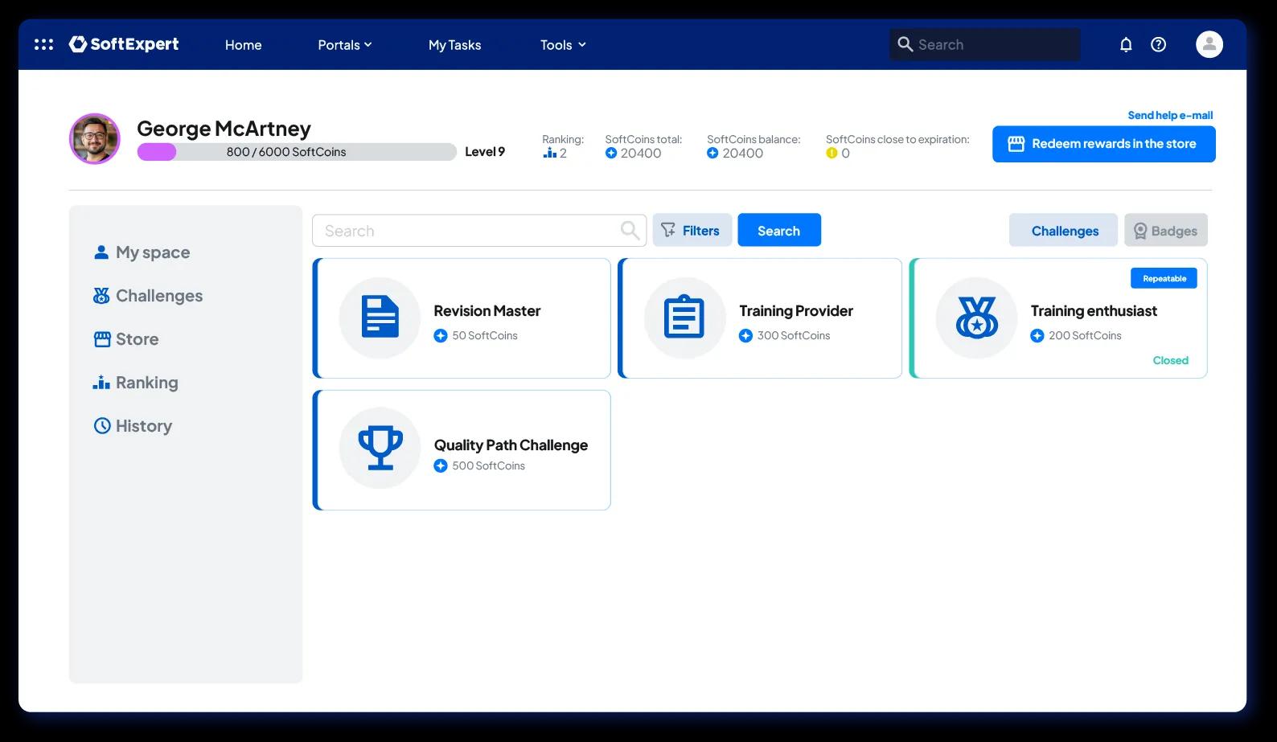Click the Send help e-mail link

pos(1170,115)
